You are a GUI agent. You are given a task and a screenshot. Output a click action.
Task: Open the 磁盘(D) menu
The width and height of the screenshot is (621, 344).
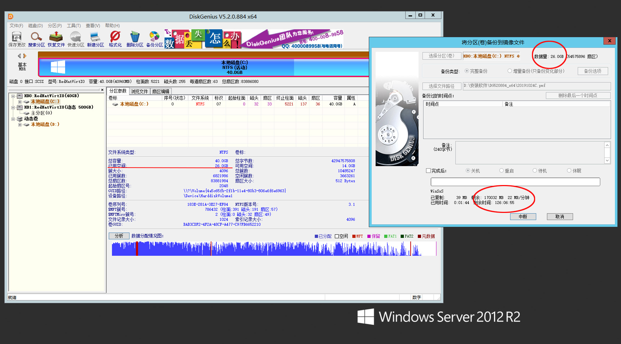(35, 26)
